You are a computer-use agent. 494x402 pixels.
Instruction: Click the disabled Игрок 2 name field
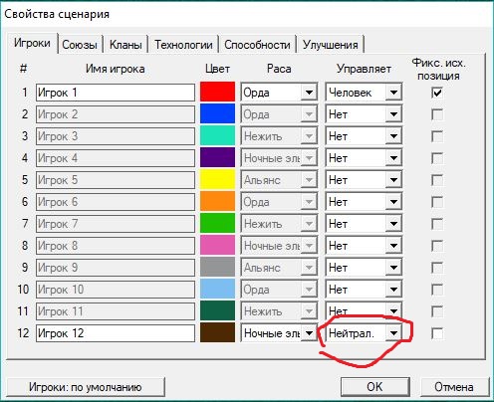[116, 114]
